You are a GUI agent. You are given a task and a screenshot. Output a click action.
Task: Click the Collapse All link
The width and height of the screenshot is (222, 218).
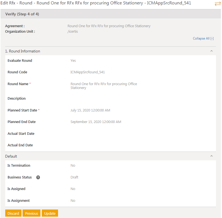(203, 38)
